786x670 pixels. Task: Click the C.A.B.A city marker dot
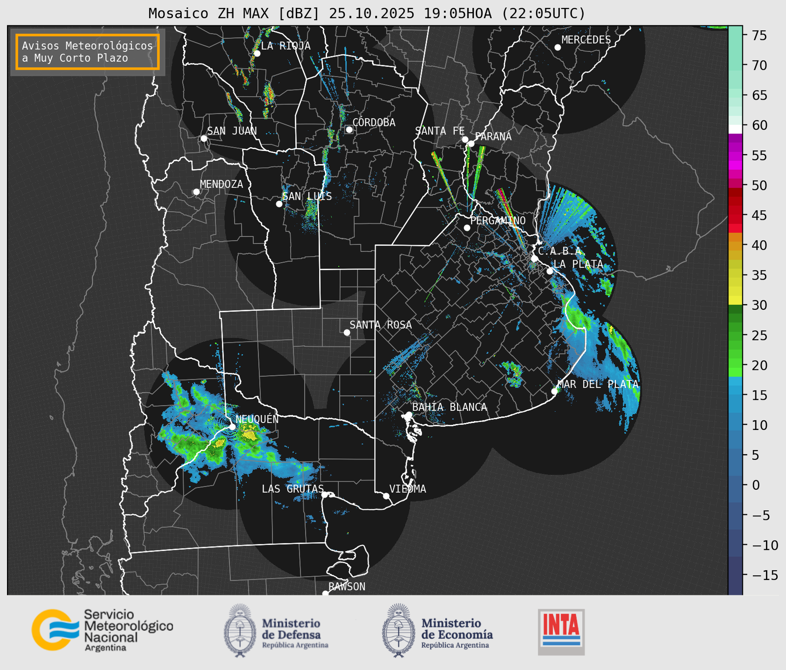534,258
